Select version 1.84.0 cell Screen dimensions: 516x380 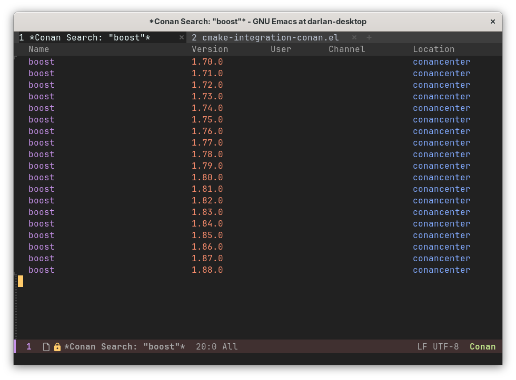207,224
